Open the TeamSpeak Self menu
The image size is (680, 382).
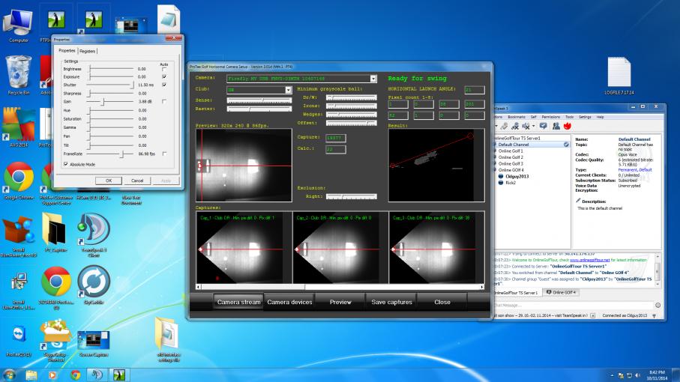pyautogui.click(x=533, y=117)
